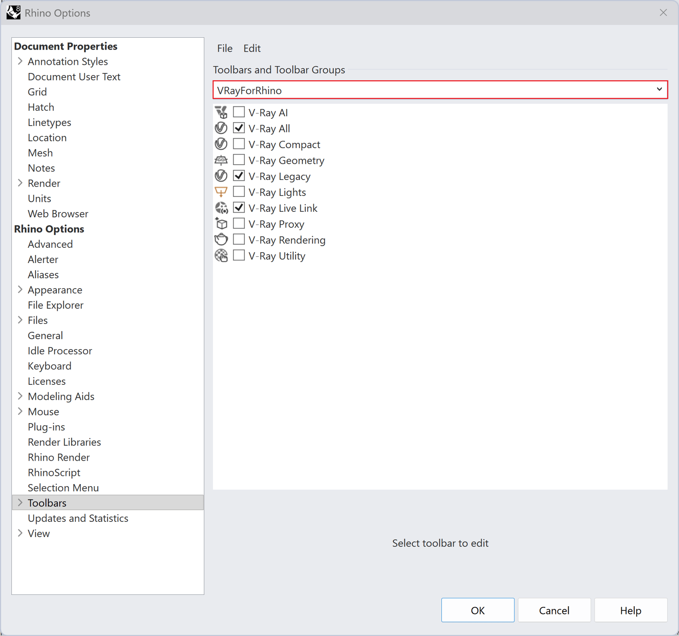Expand the Modeling Aids tree node
Image resolution: width=679 pixels, height=636 pixels.
tap(20, 396)
